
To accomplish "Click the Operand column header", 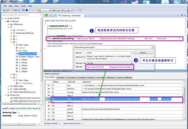I will tap(86, 82).
